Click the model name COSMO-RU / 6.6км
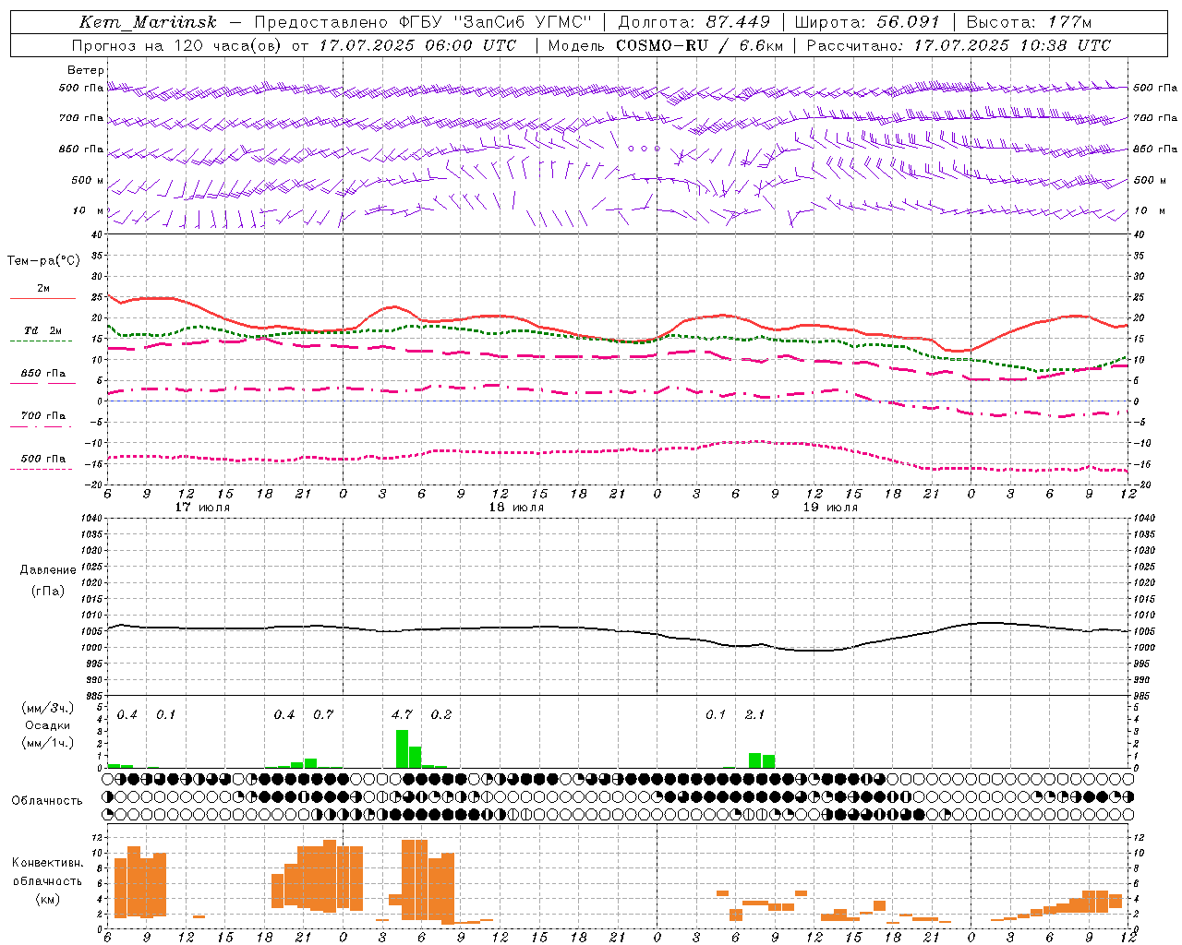 [x=700, y=45]
